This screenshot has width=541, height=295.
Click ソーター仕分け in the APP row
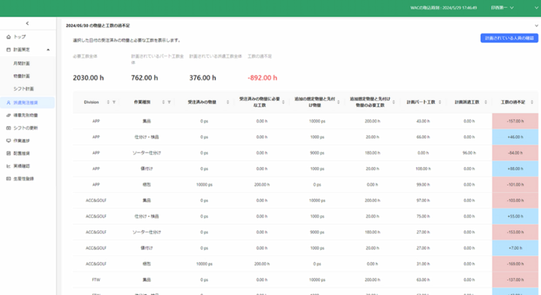pyautogui.click(x=147, y=153)
